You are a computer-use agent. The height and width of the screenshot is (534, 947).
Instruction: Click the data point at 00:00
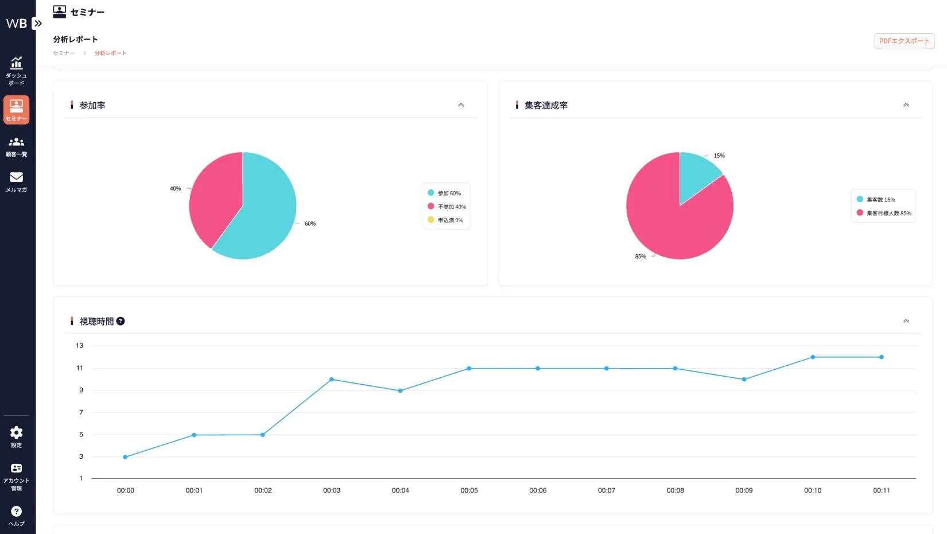click(125, 457)
